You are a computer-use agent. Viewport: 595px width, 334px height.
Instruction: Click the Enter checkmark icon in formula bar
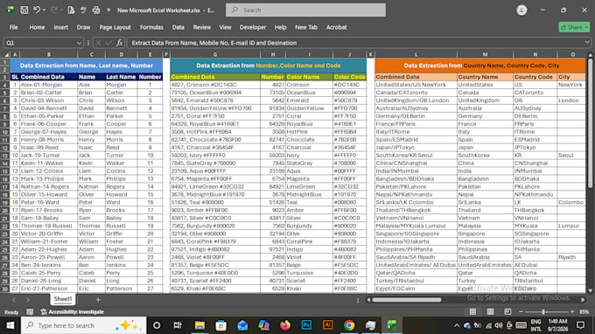pos(108,43)
